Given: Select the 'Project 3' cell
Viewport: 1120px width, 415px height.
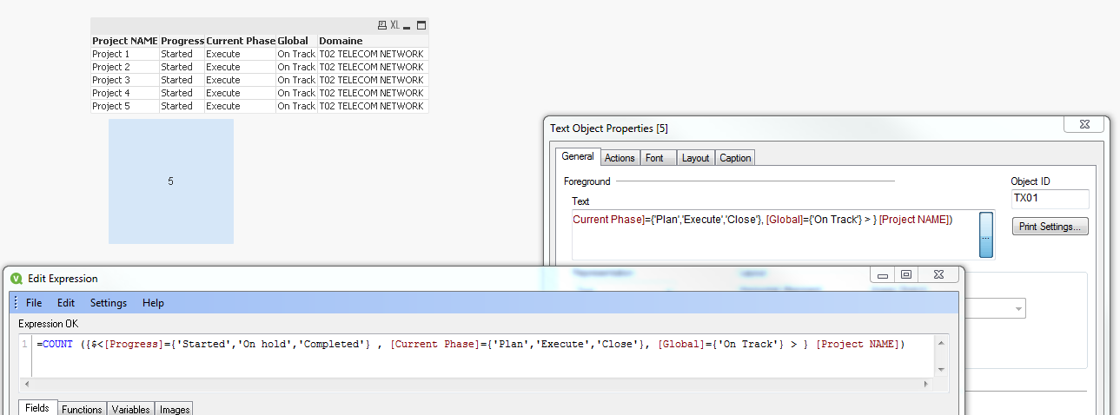Looking at the screenshot, I should [x=125, y=80].
